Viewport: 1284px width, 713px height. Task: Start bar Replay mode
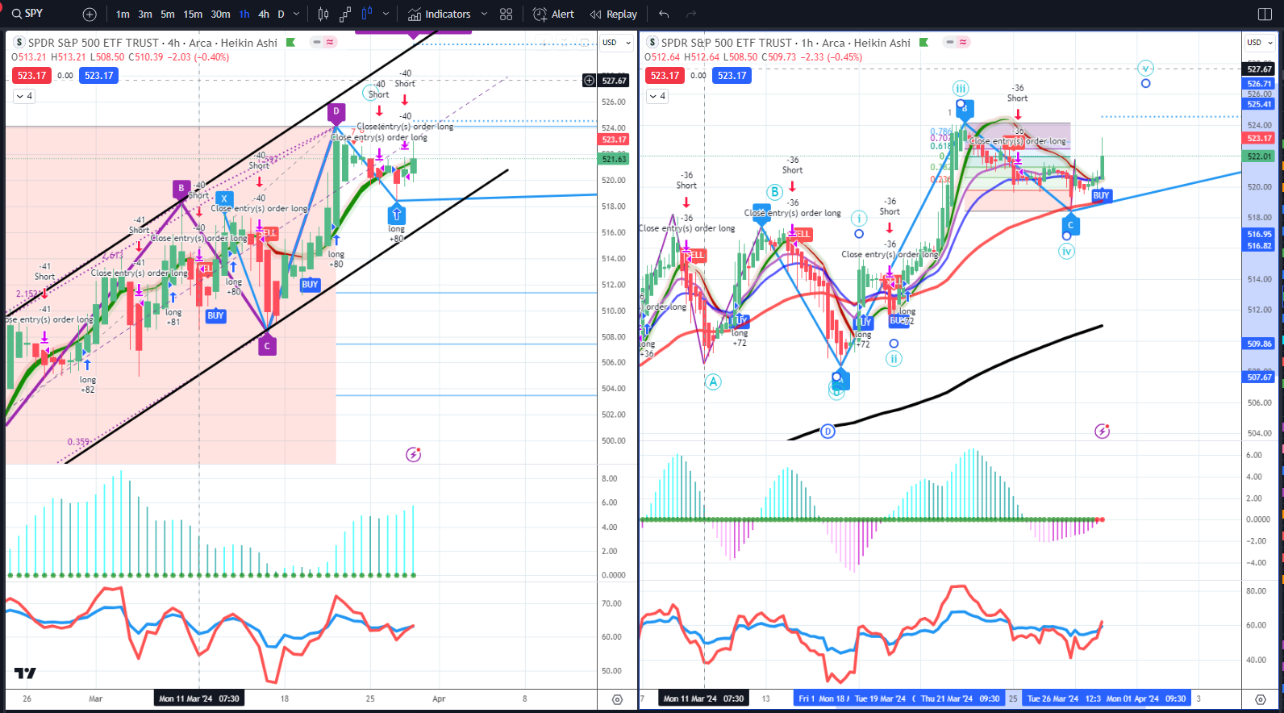tap(614, 15)
